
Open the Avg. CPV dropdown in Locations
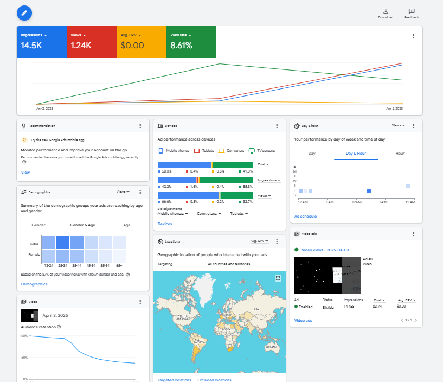[x=260, y=241]
